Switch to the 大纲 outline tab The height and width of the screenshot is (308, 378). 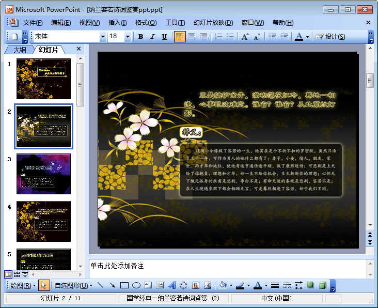20,50
